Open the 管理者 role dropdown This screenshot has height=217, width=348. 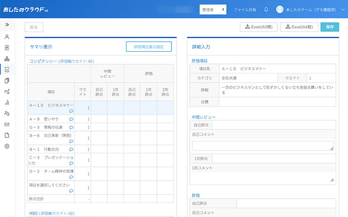213,9
